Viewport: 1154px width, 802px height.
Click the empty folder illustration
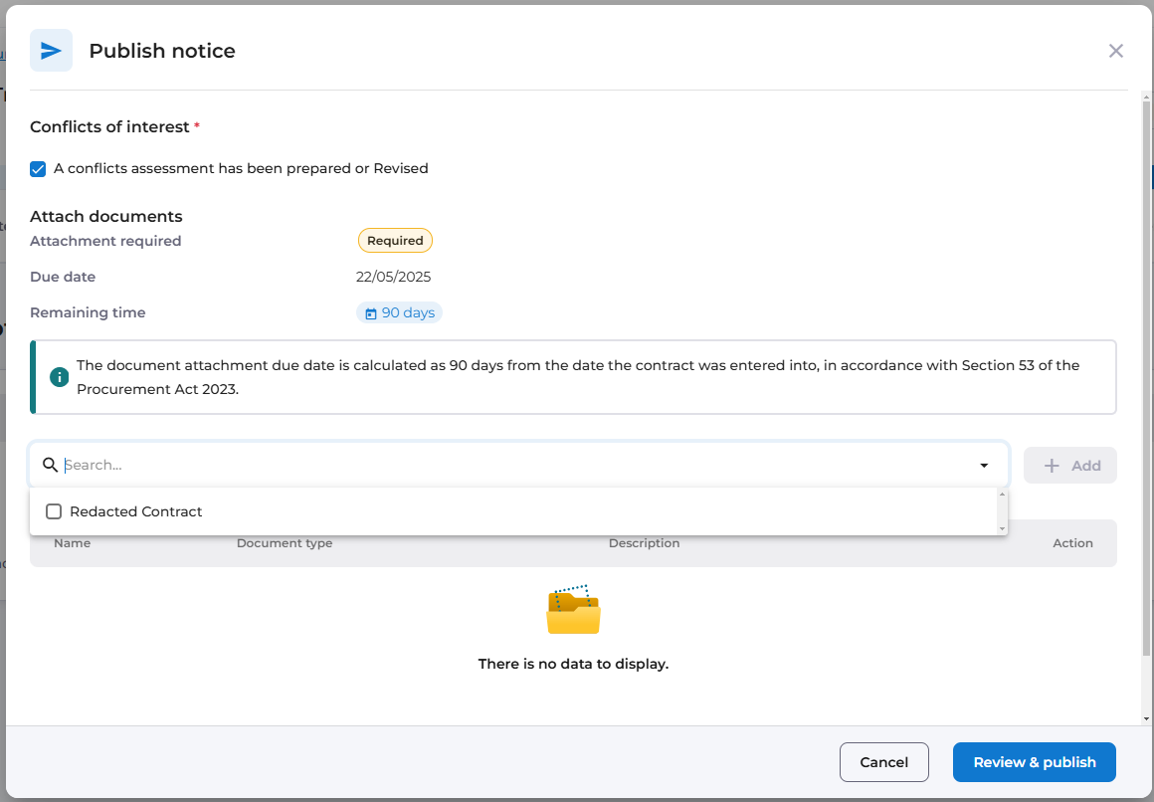pos(573,610)
